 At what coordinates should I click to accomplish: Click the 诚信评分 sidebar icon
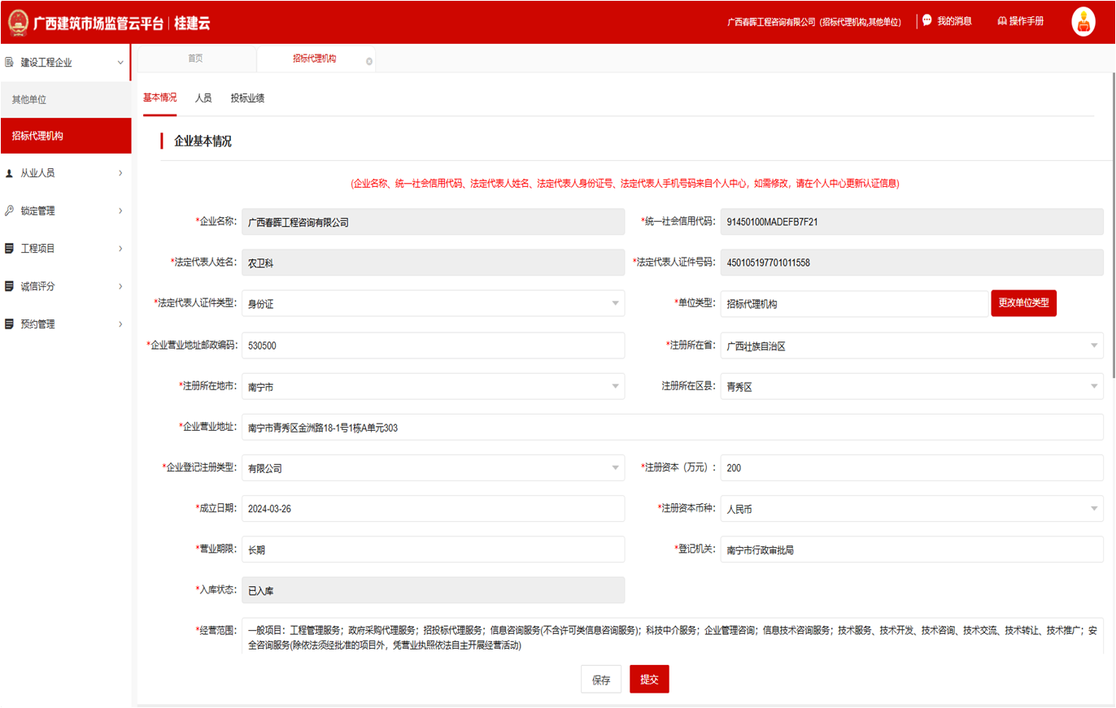click(9, 286)
